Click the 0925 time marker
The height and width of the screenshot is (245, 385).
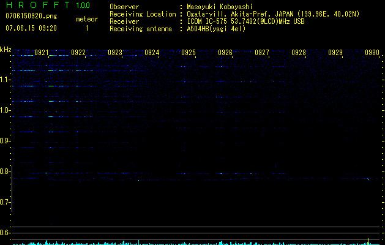click(x=189, y=53)
